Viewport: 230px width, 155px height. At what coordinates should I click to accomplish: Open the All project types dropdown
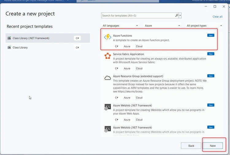click(204, 26)
